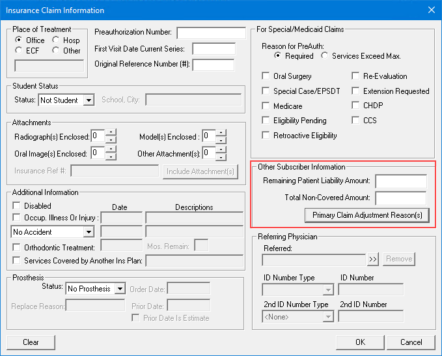Check the Medicare option
Viewport: 442px width, 356px height.
266,106
